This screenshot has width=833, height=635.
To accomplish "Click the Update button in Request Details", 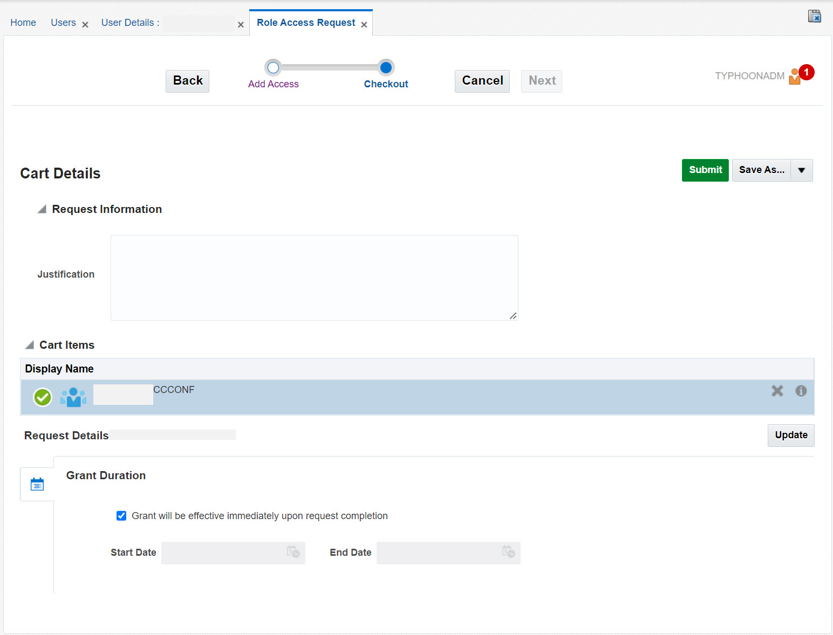I will (790, 435).
